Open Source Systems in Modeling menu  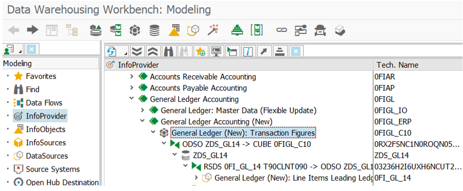coord(53,170)
